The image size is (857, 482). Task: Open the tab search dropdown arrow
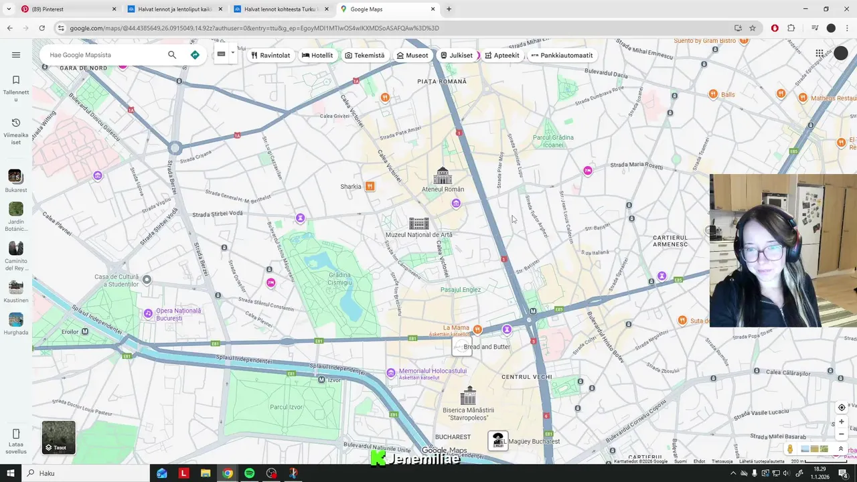point(8,9)
